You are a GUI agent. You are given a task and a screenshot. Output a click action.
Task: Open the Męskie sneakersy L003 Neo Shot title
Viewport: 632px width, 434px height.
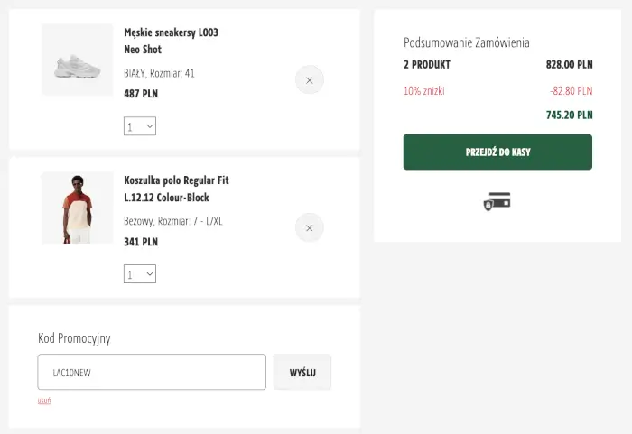pos(171,41)
